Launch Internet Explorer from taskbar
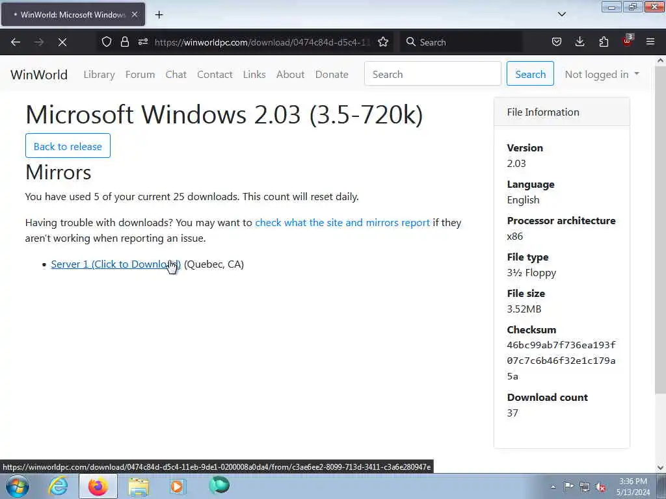This screenshot has height=499, width=666. [x=58, y=486]
